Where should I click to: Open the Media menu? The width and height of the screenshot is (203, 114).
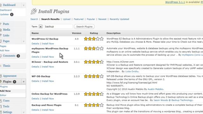(6, 29)
